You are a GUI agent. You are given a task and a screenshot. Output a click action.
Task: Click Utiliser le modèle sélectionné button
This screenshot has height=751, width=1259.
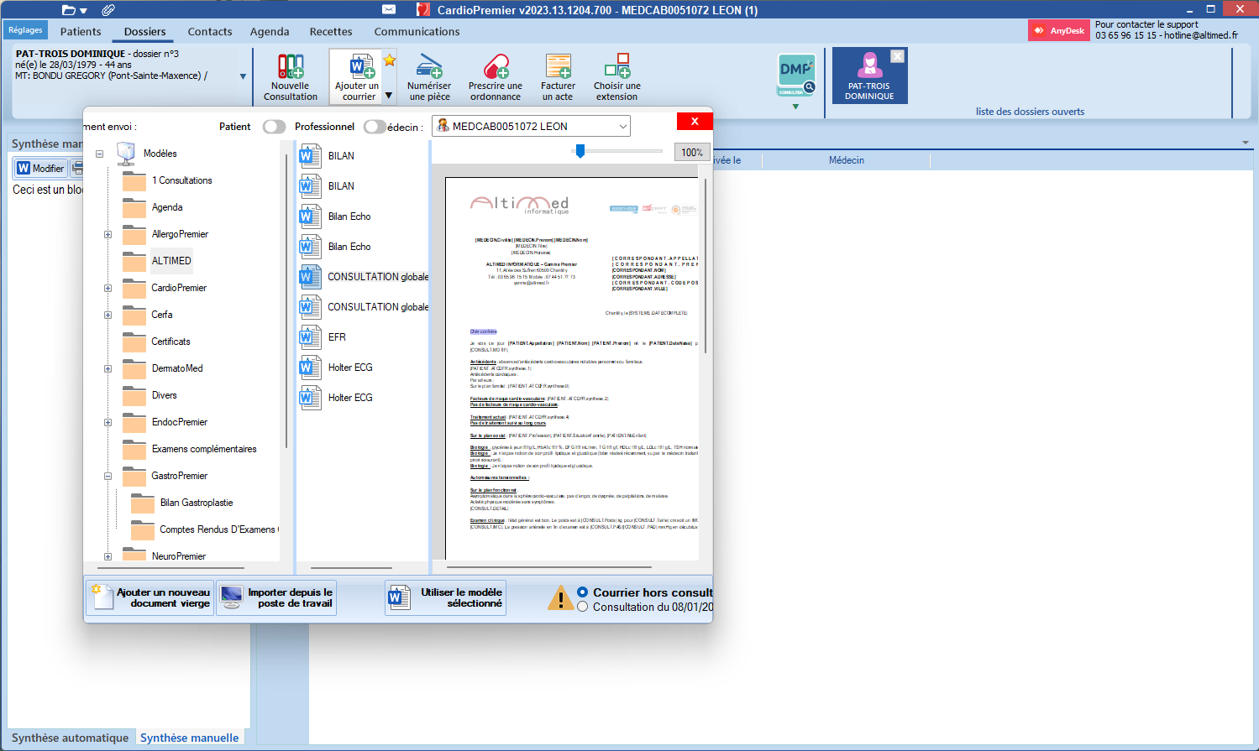click(x=445, y=597)
